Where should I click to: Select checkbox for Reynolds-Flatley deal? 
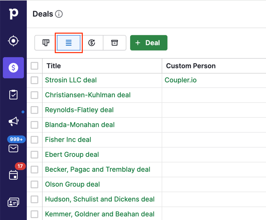(35, 110)
